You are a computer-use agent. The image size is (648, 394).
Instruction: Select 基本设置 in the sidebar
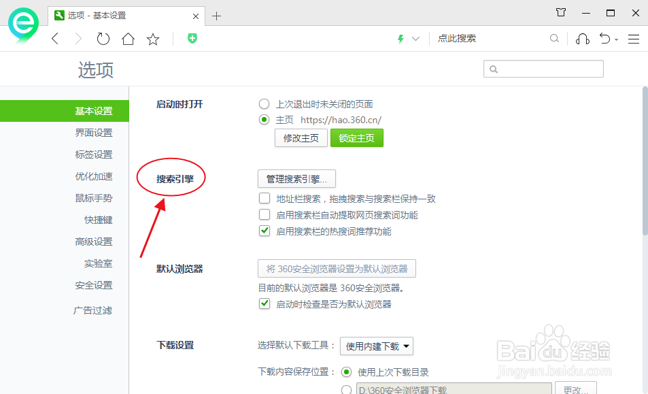point(65,111)
